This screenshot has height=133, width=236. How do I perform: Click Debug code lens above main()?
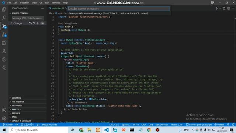[66, 23]
